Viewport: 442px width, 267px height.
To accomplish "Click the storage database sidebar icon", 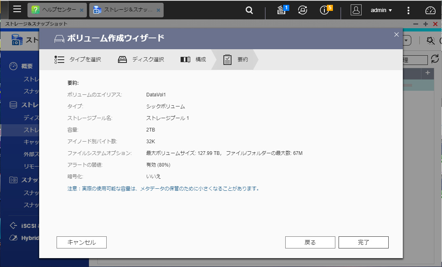I will 13,105.
